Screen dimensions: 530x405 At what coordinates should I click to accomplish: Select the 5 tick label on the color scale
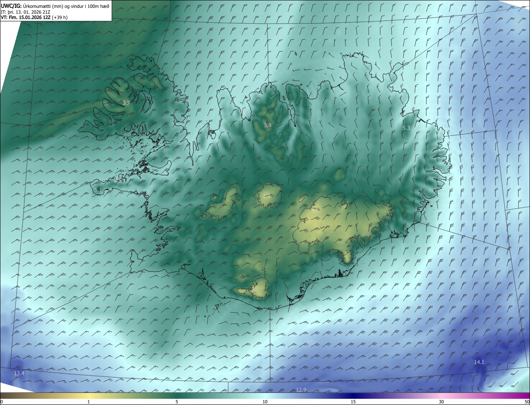point(177,402)
